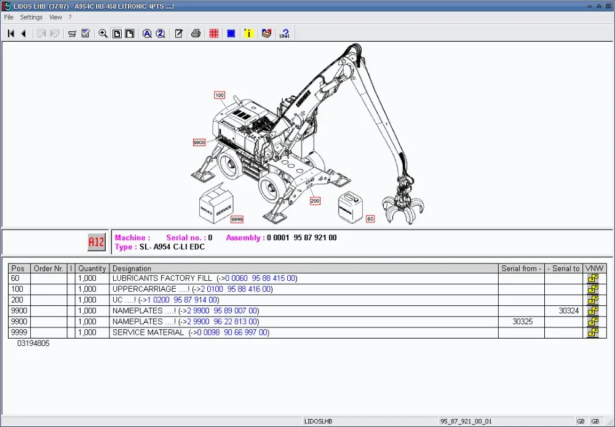Image resolution: width=615 pixels, height=427 pixels.
Task: Open LUBRICANTS FACTORY FILL assembly link
Action: coord(261,278)
